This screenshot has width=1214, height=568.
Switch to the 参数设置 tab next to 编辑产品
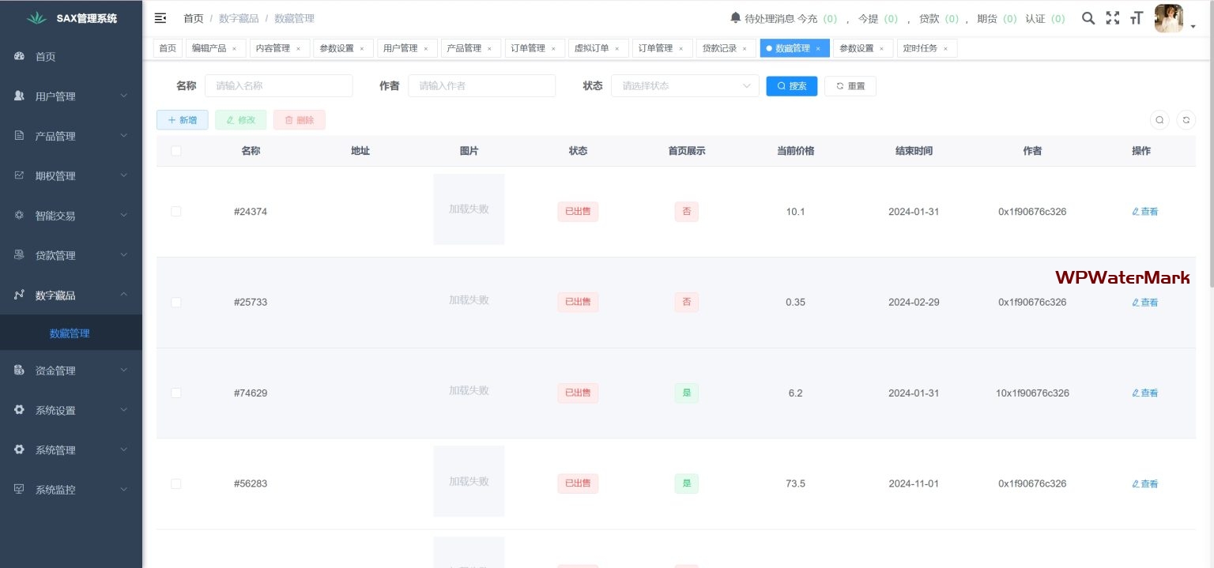pyautogui.click(x=343, y=48)
